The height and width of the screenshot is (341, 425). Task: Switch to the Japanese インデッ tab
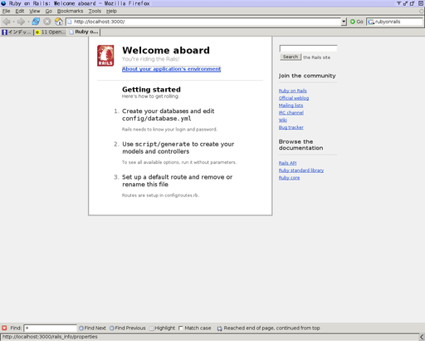click(x=17, y=32)
